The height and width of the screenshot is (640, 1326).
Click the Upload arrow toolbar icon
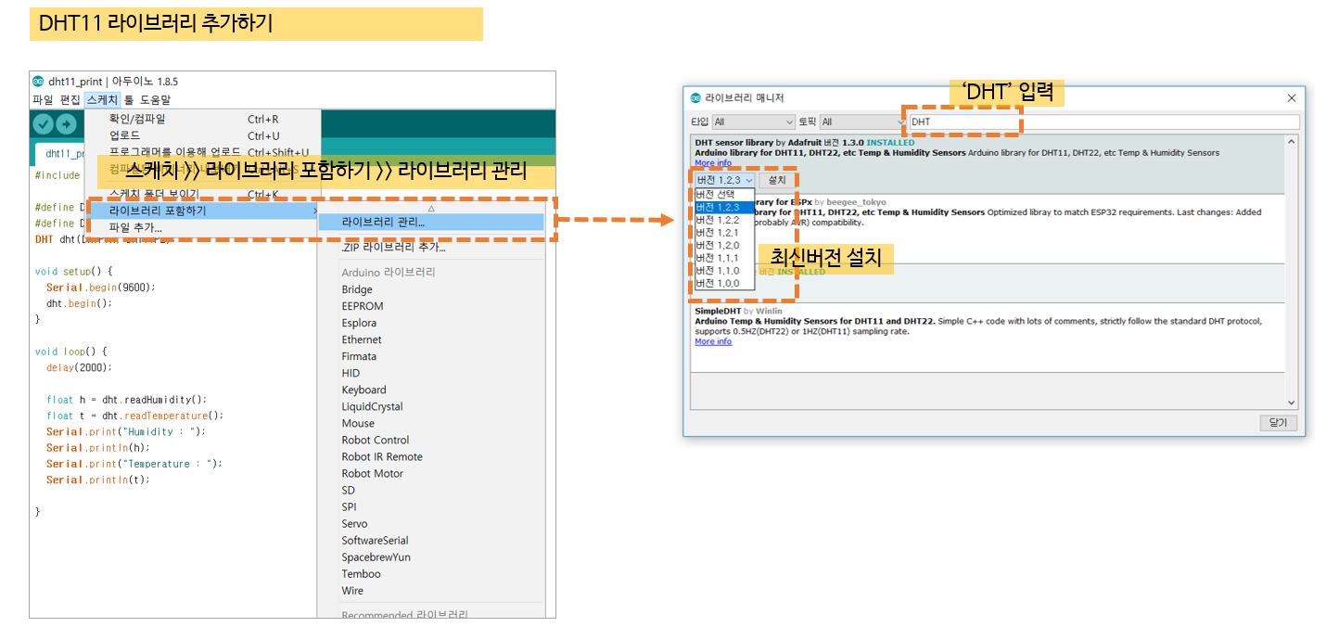coord(67,123)
